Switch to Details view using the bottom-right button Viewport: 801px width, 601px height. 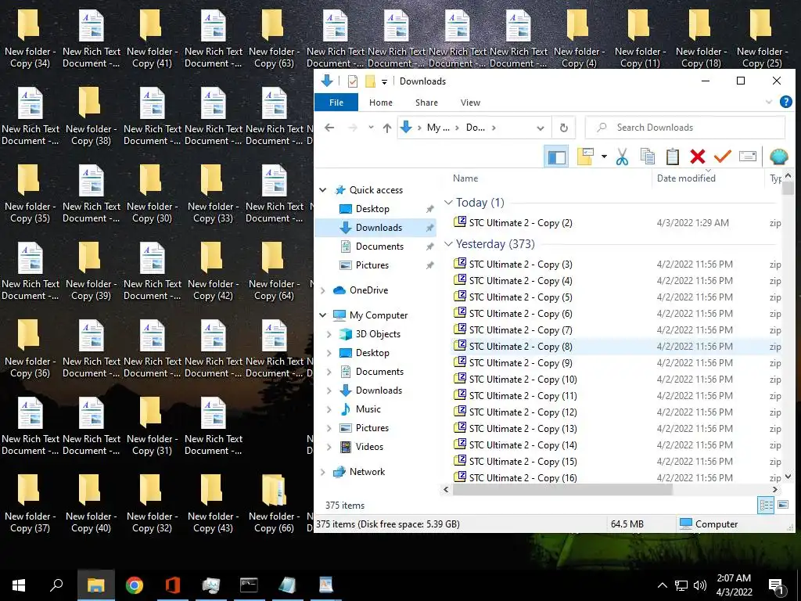(766, 505)
